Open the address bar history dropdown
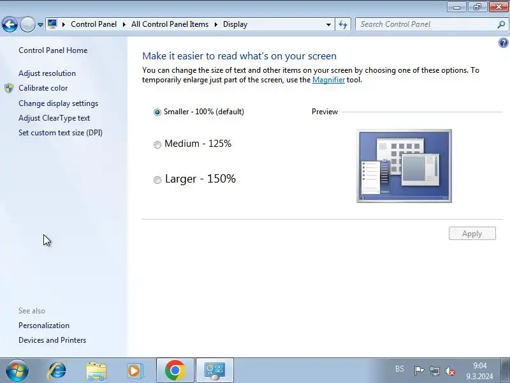The image size is (510, 383). (x=328, y=24)
